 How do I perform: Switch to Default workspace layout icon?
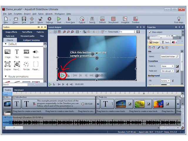coord(103,20)
